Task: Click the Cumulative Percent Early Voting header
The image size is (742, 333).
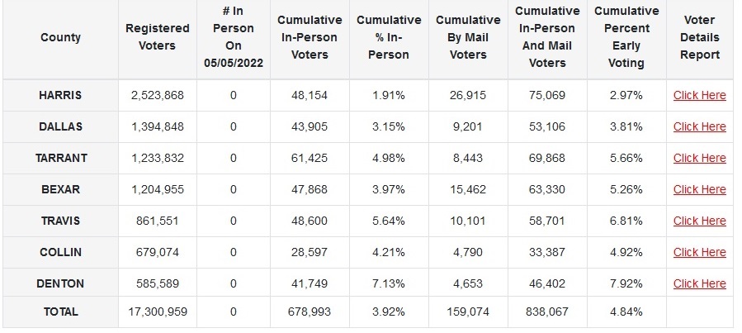Action: [x=626, y=37]
